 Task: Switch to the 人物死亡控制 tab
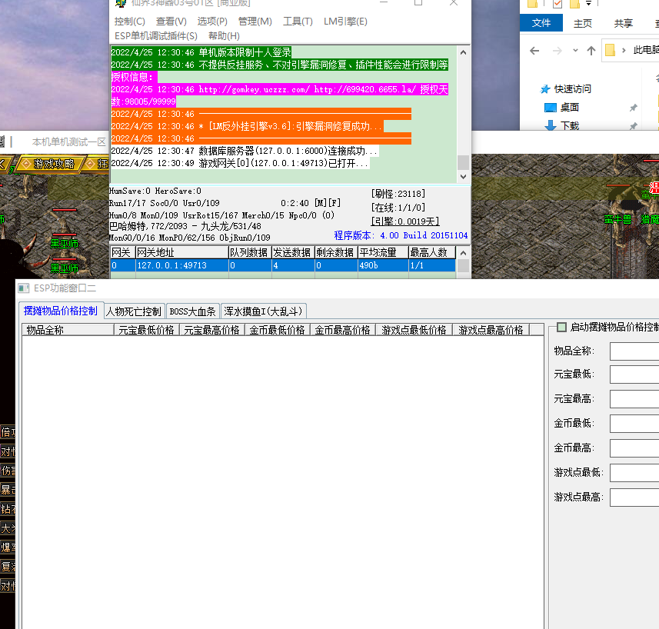134,311
